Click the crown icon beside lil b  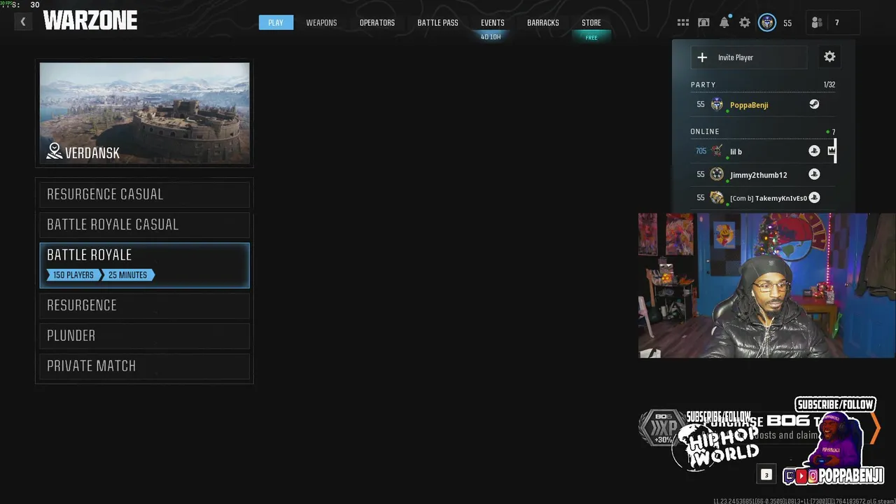coord(832,150)
